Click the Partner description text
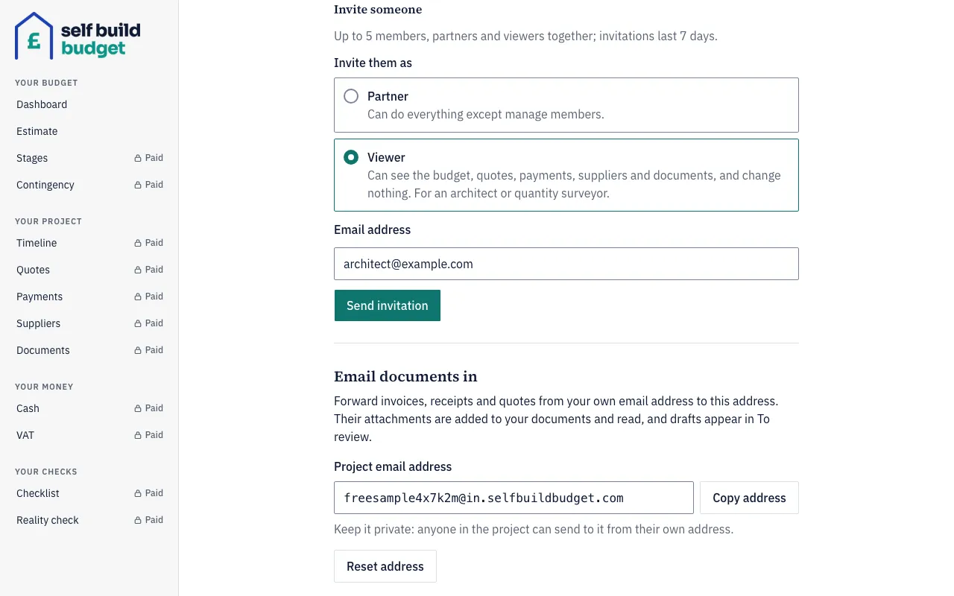The width and height of the screenshot is (954, 596). (486, 115)
